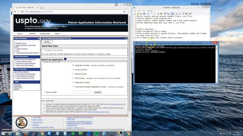The width and height of the screenshot is (243, 136).
Task: Click the New file icon in Notepad2 toolbar
Action: tap(135, 14)
